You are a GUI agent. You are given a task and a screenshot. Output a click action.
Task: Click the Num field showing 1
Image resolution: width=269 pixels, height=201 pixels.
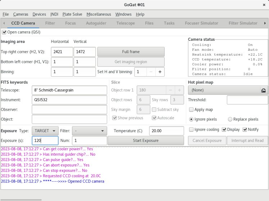pyautogui.click(x=90, y=141)
